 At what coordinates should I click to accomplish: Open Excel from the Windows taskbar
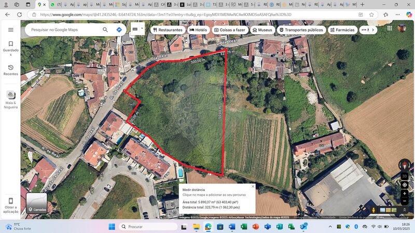244,227
